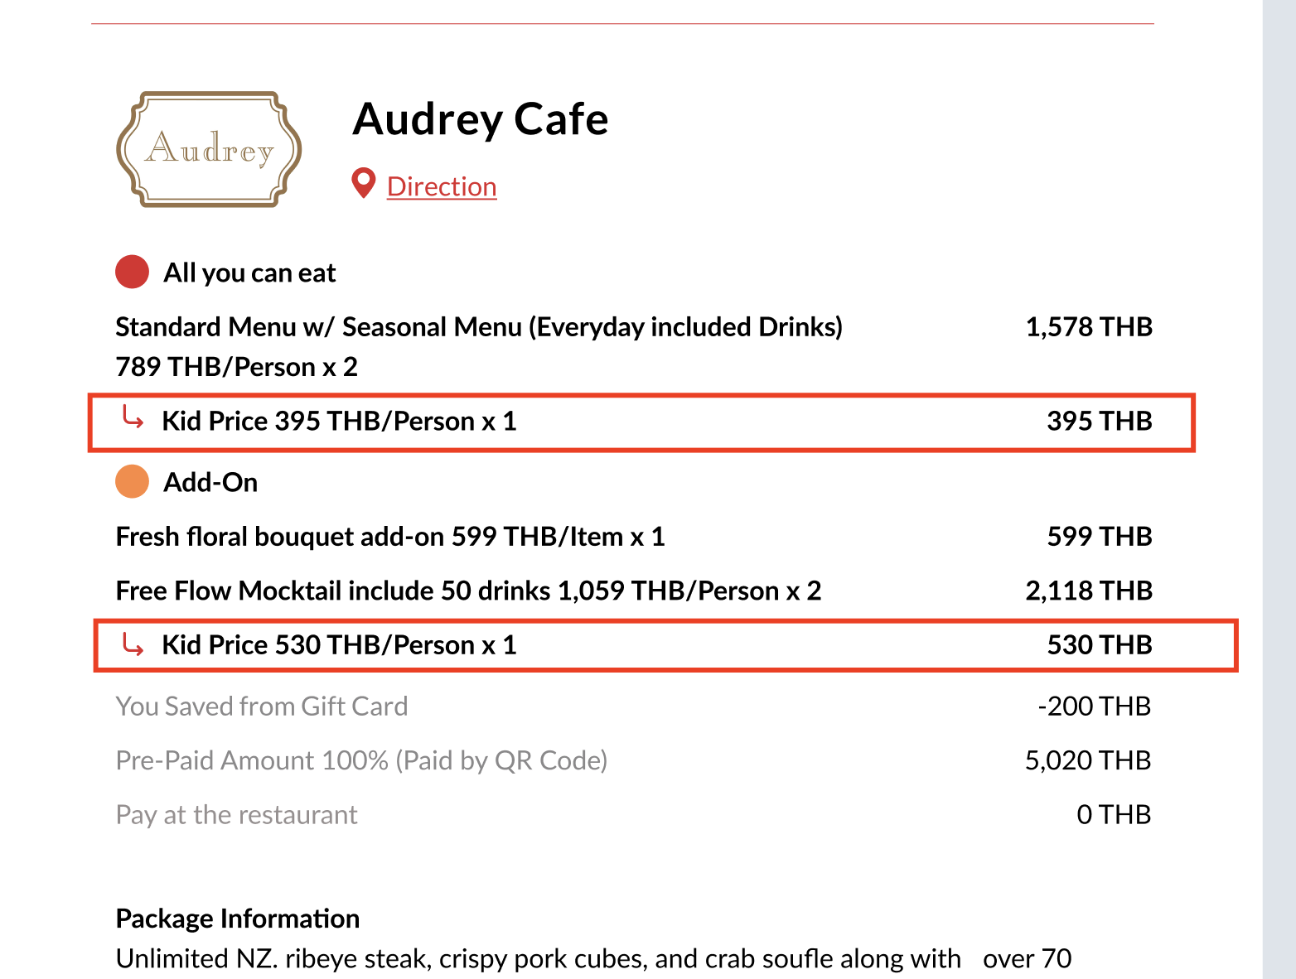
Task: Click the 1,578 THB standard menu total
Action: [x=1089, y=327]
